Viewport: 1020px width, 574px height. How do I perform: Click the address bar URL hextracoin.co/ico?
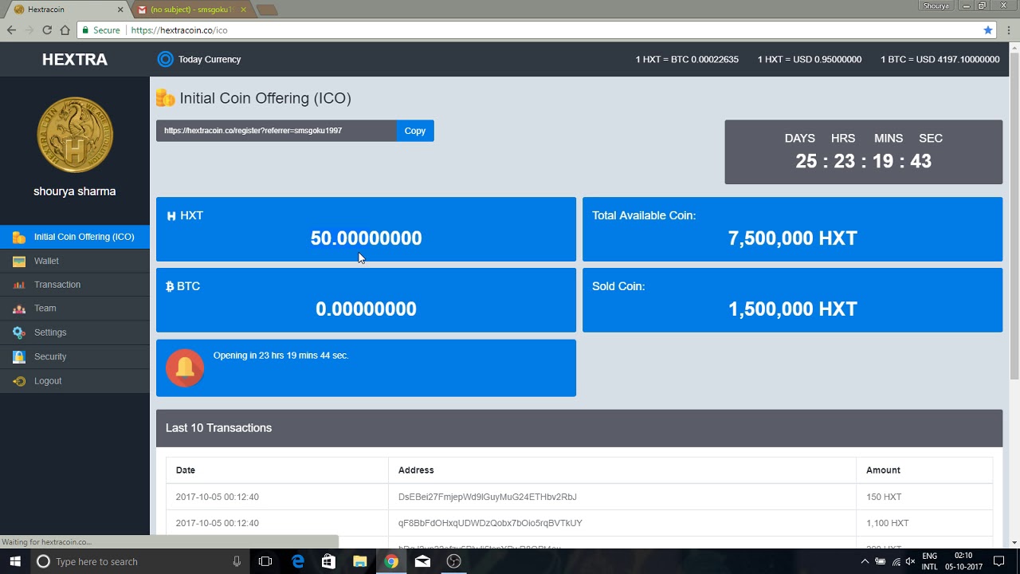(179, 30)
